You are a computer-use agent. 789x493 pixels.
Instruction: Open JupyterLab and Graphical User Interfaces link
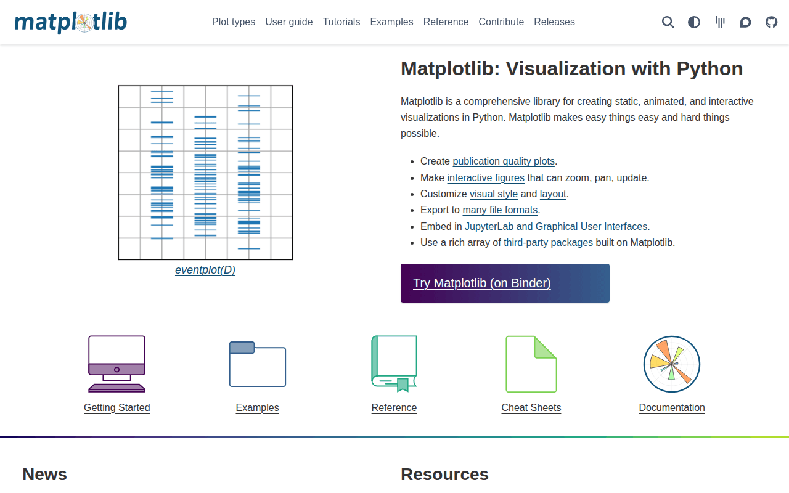[556, 226]
